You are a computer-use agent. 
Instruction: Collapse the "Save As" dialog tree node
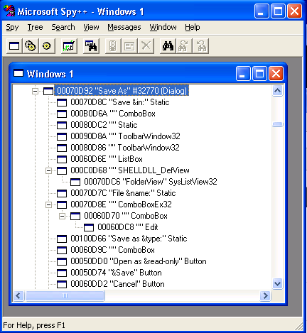click(x=35, y=91)
